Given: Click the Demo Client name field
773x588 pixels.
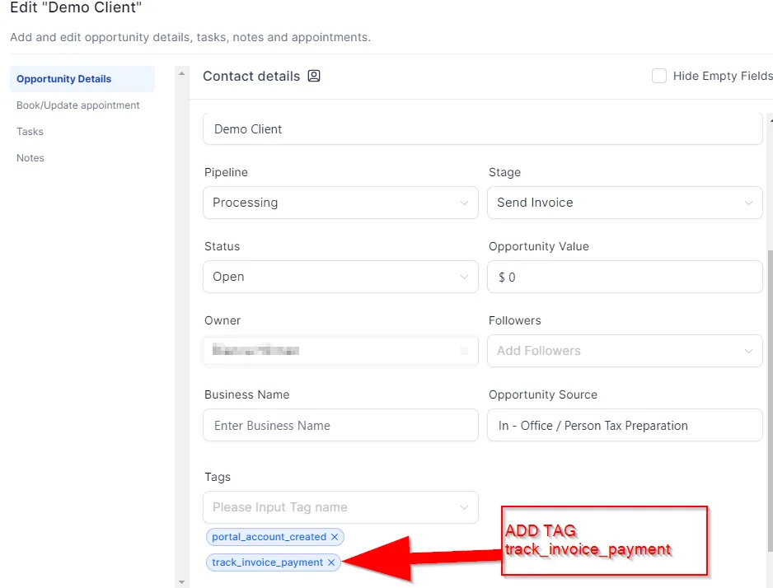Looking at the screenshot, I should [x=483, y=129].
